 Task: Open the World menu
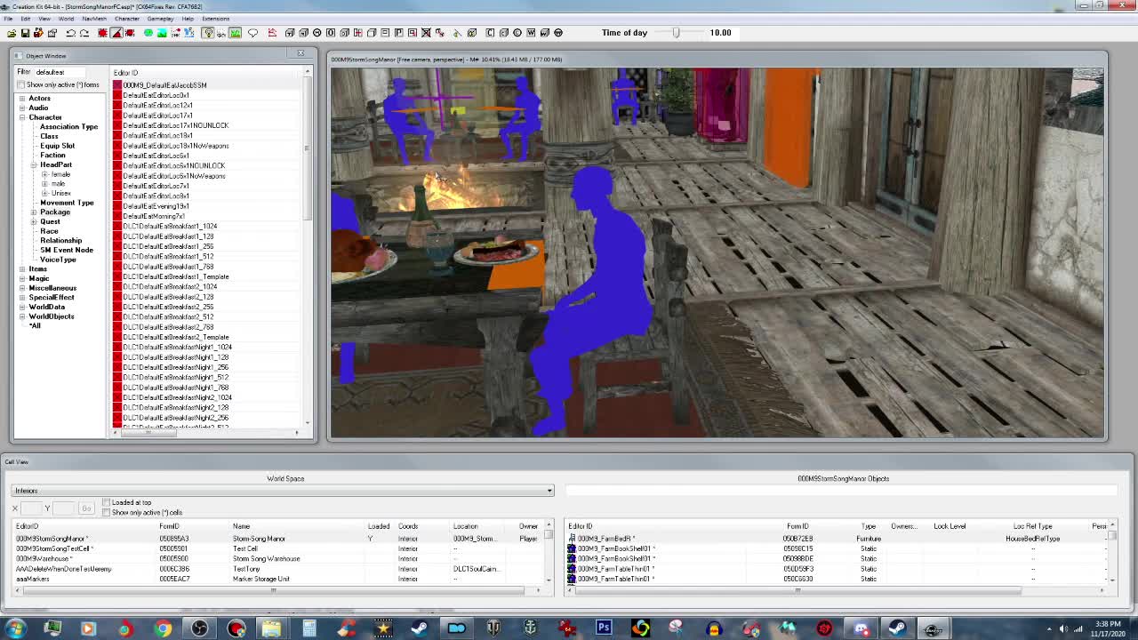(66, 19)
